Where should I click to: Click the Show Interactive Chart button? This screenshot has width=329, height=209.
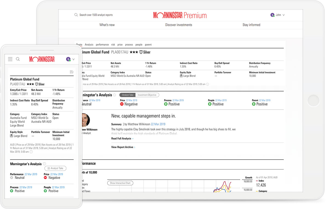pyautogui.click(x=120, y=183)
